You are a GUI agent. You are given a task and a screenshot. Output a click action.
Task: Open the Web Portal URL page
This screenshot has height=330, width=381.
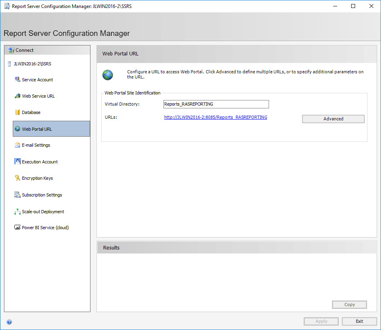tap(37, 129)
